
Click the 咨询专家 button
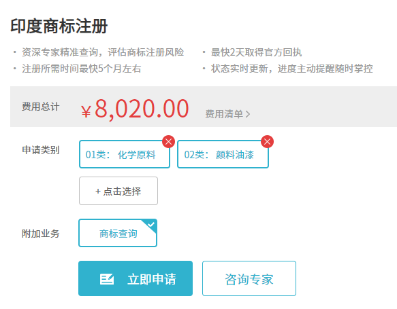pos(249,278)
